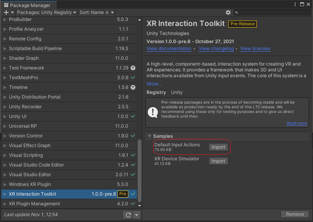Click the XR Interaction Toolkit installed checkmark

click(x=133, y=194)
